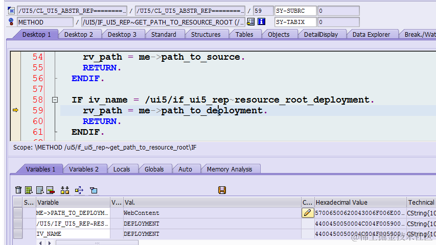The height and width of the screenshot is (245, 436).
Task: Select the Locals tab
Action: pyautogui.click(x=122, y=169)
